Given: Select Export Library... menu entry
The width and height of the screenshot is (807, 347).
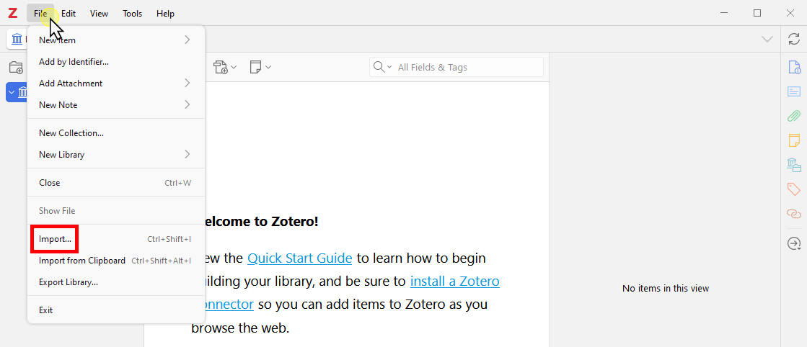Looking at the screenshot, I should click(69, 282).
